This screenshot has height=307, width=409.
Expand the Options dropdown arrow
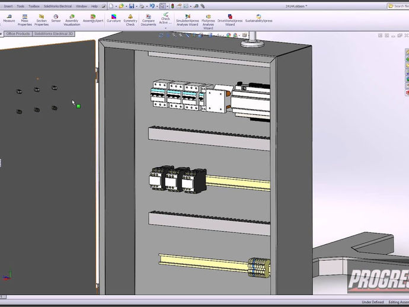(x=191, y=7)
